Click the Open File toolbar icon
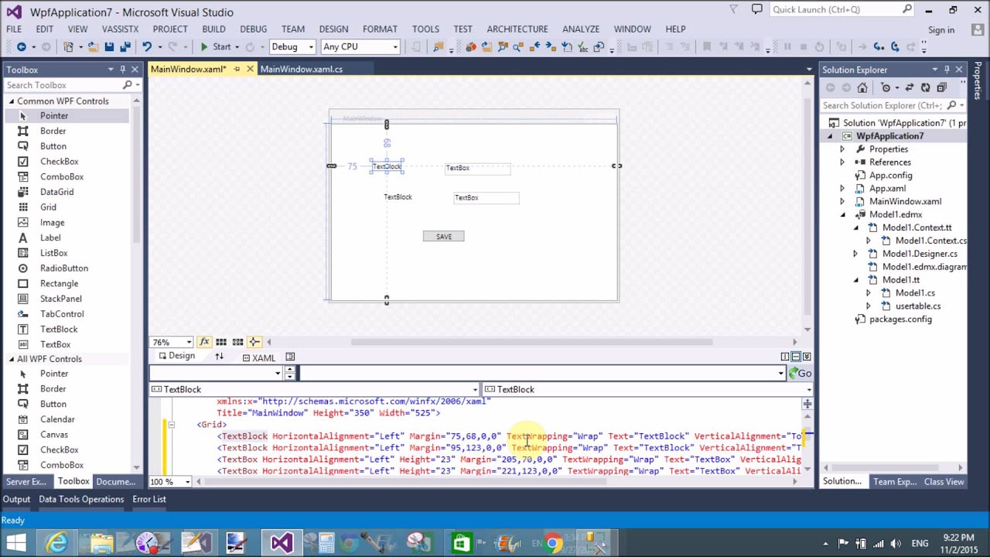The height and width of the screenshot is (557, 990). point(92,47)
